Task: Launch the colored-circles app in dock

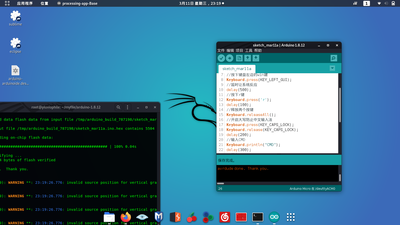Action: [208, 217]
